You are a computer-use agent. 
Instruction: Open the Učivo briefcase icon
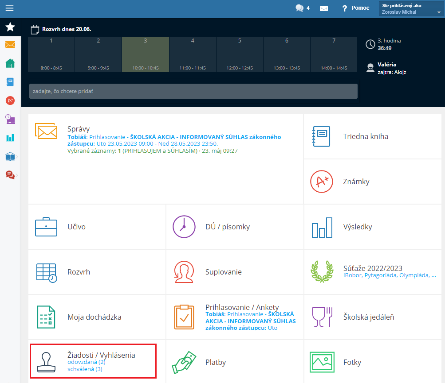pos(46,227)
